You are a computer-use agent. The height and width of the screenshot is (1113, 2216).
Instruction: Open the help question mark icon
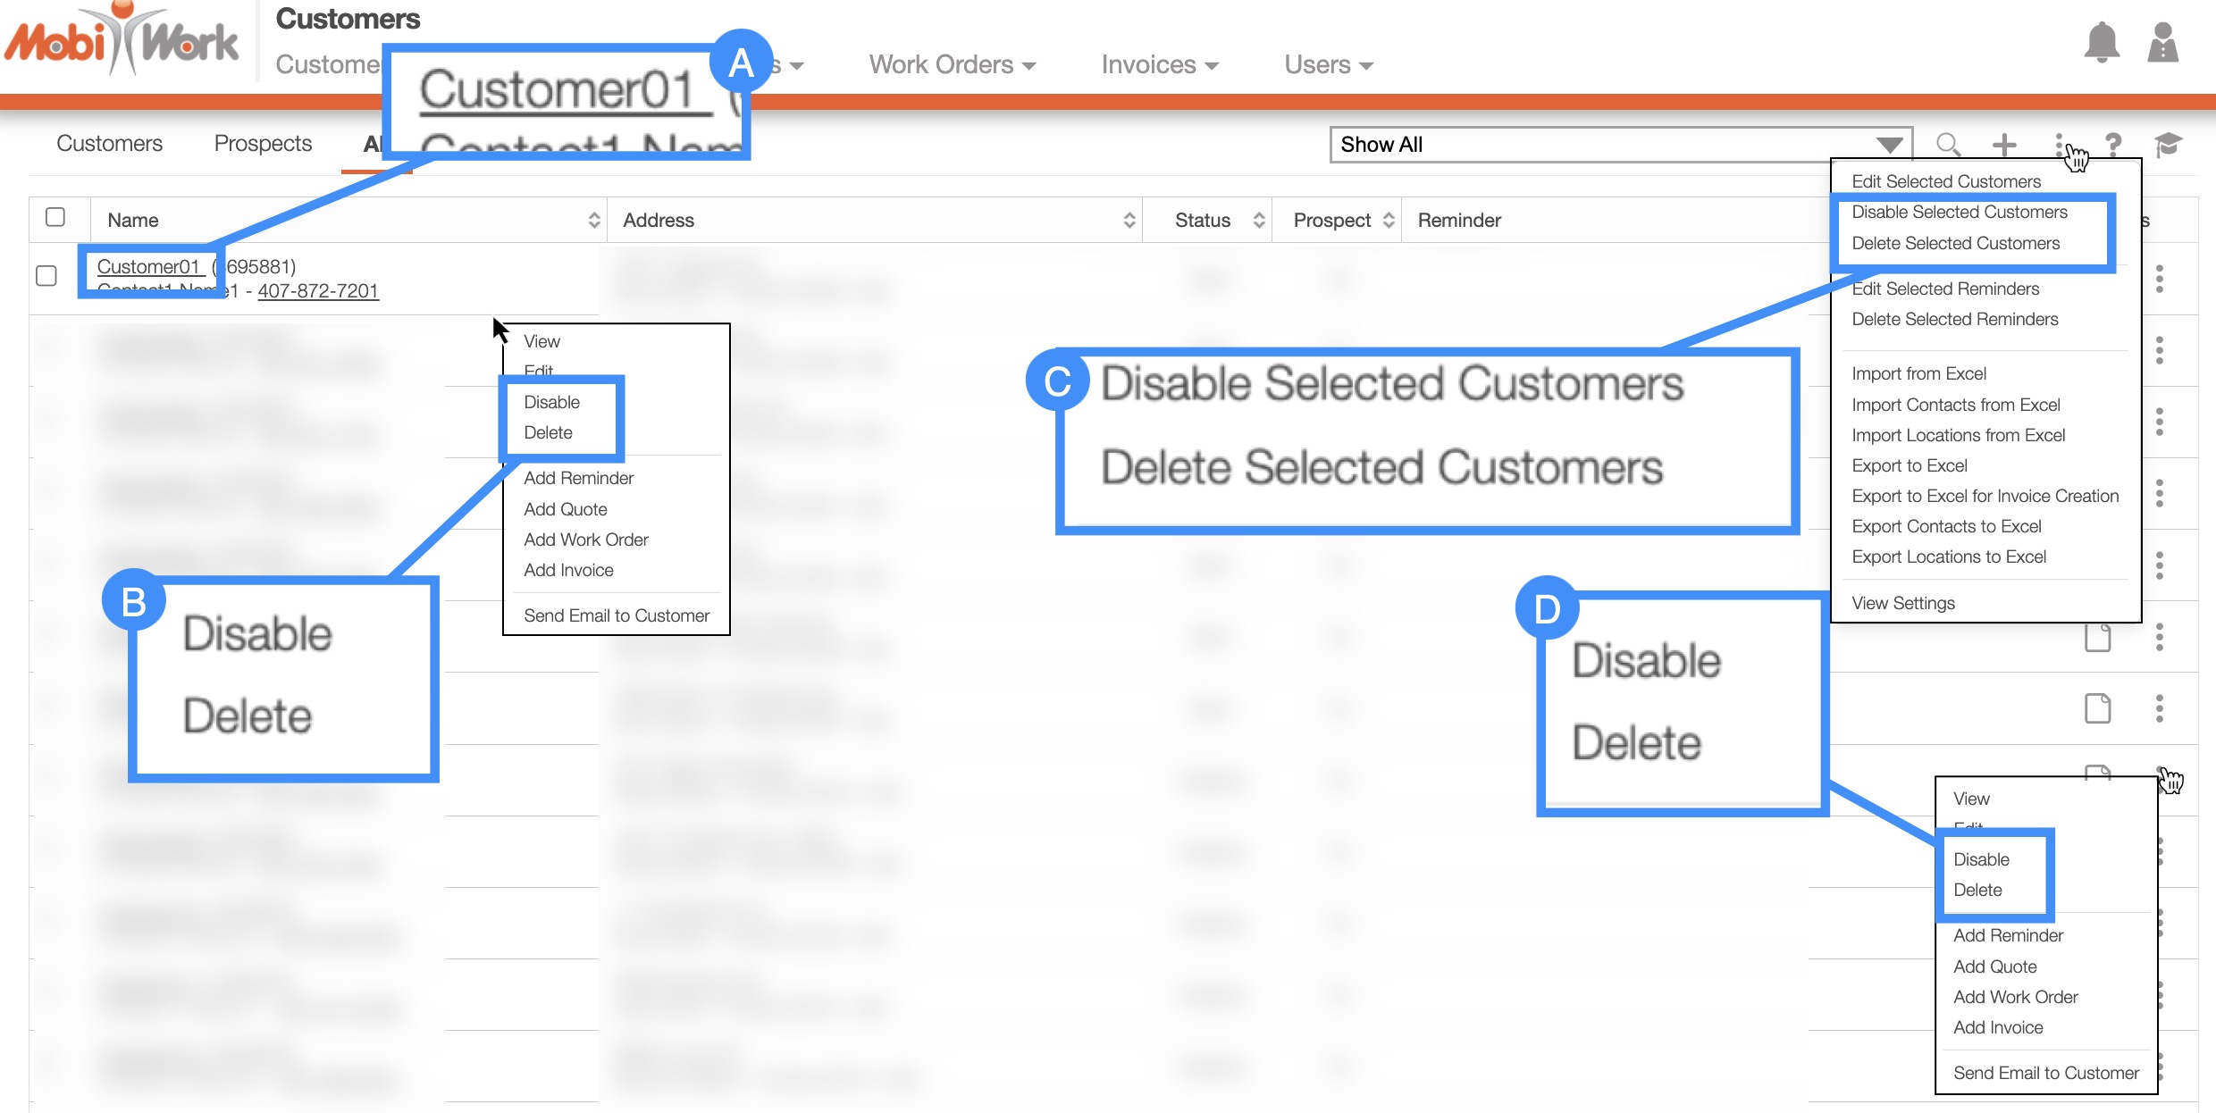click(x=2113, y=144)
